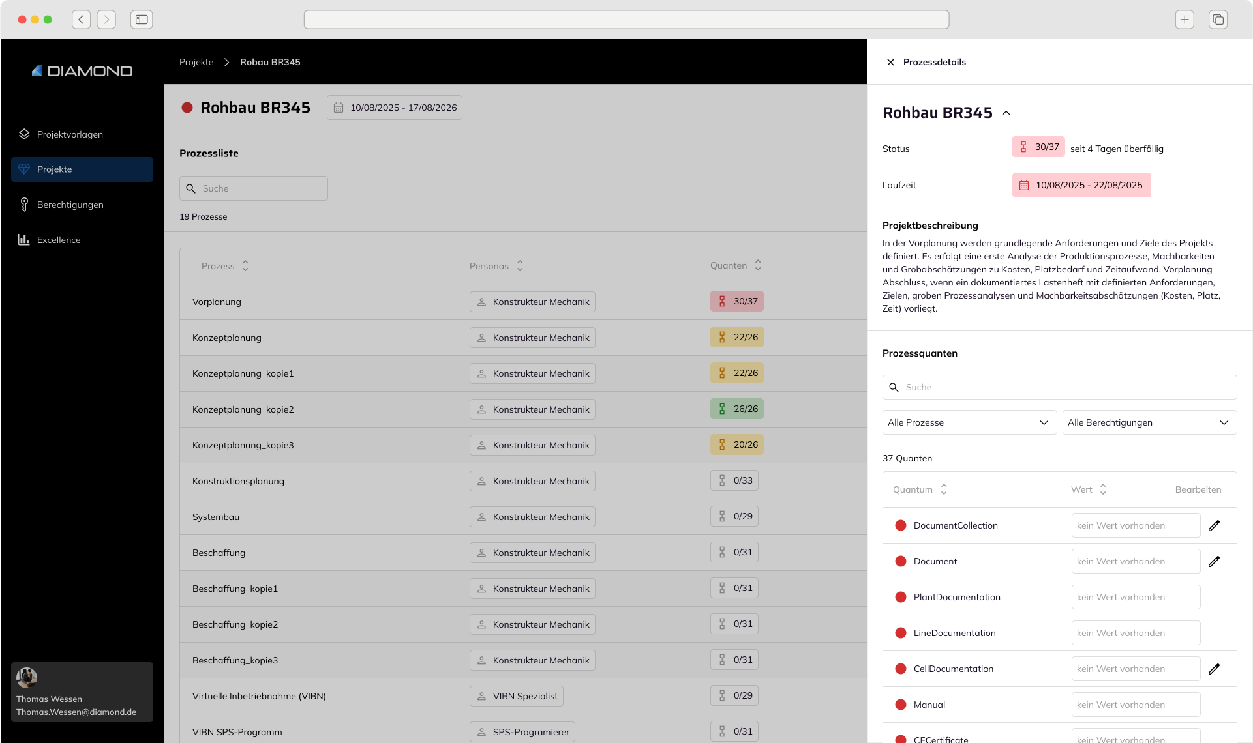This screenshot has height=743, width=1253.
Task: Edit the Document quantum value
Action: click(x=1214, y=561)
